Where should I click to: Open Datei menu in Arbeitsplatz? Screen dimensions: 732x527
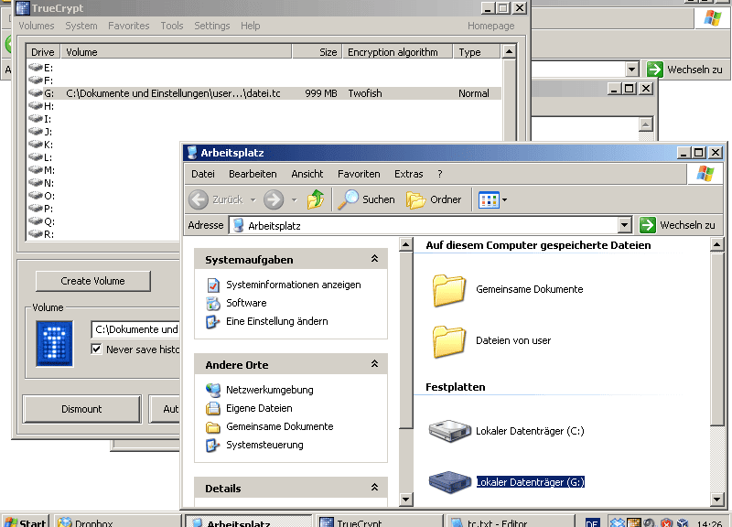203,174
